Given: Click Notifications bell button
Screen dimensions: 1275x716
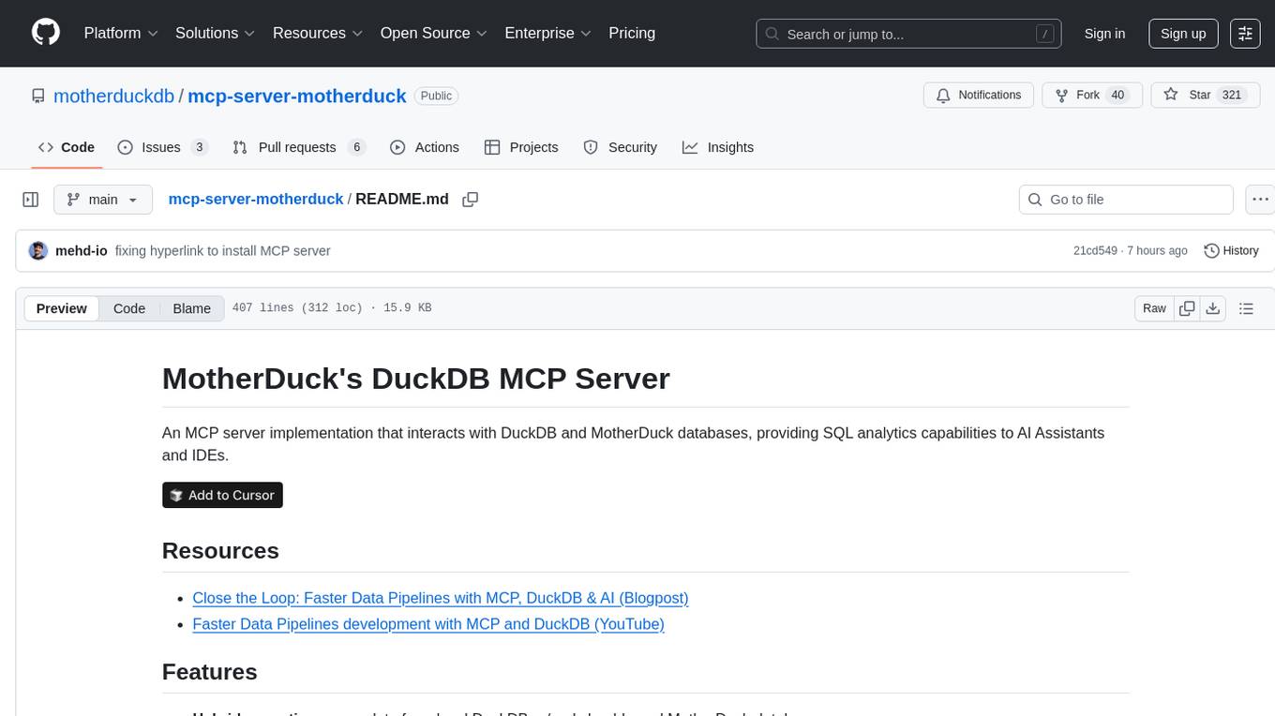Looking at the screenshot, I should (979, 96).
